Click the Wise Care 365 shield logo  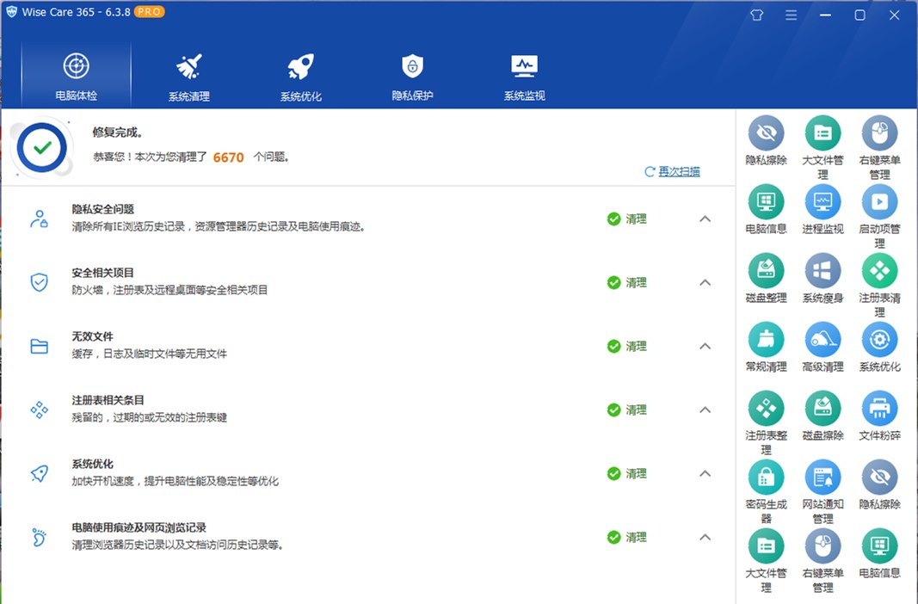coord(12,12)
